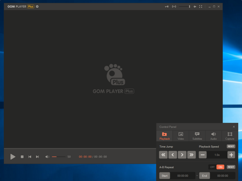Click the seek bar above the playback controls

[80, 149]
